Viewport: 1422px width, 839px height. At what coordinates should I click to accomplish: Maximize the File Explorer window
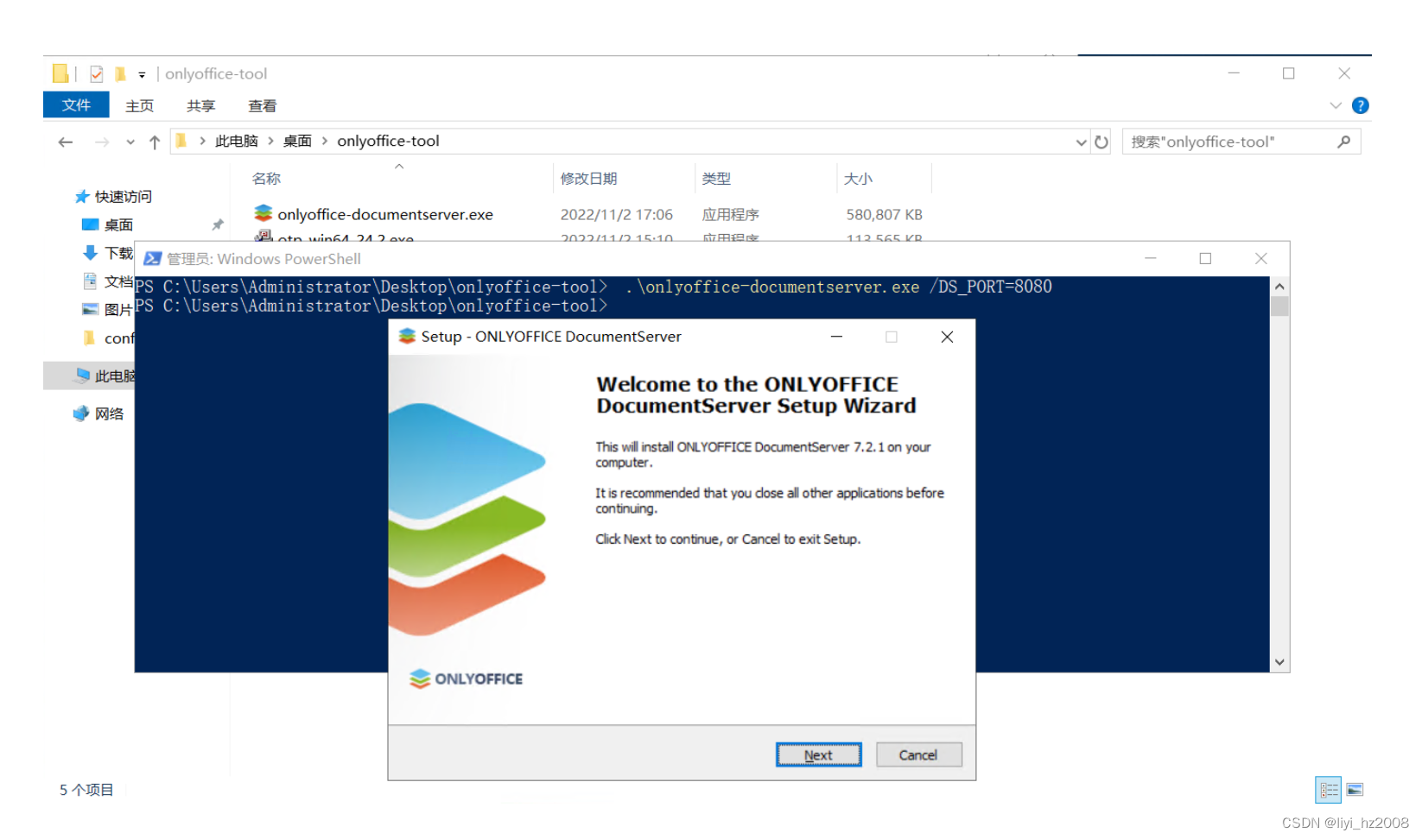pyautogui.click(x=1288, y=73)
